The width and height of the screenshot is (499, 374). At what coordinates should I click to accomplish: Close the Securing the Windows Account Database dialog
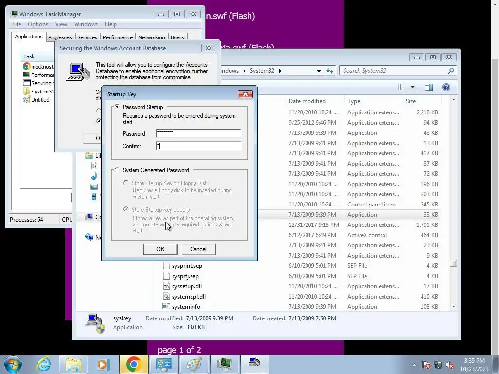(x=209, y=48)
